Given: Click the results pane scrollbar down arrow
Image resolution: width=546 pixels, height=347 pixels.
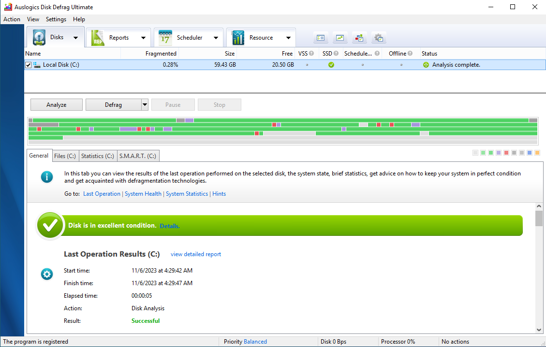Looking at the screenshot, I should click(539, 330).
